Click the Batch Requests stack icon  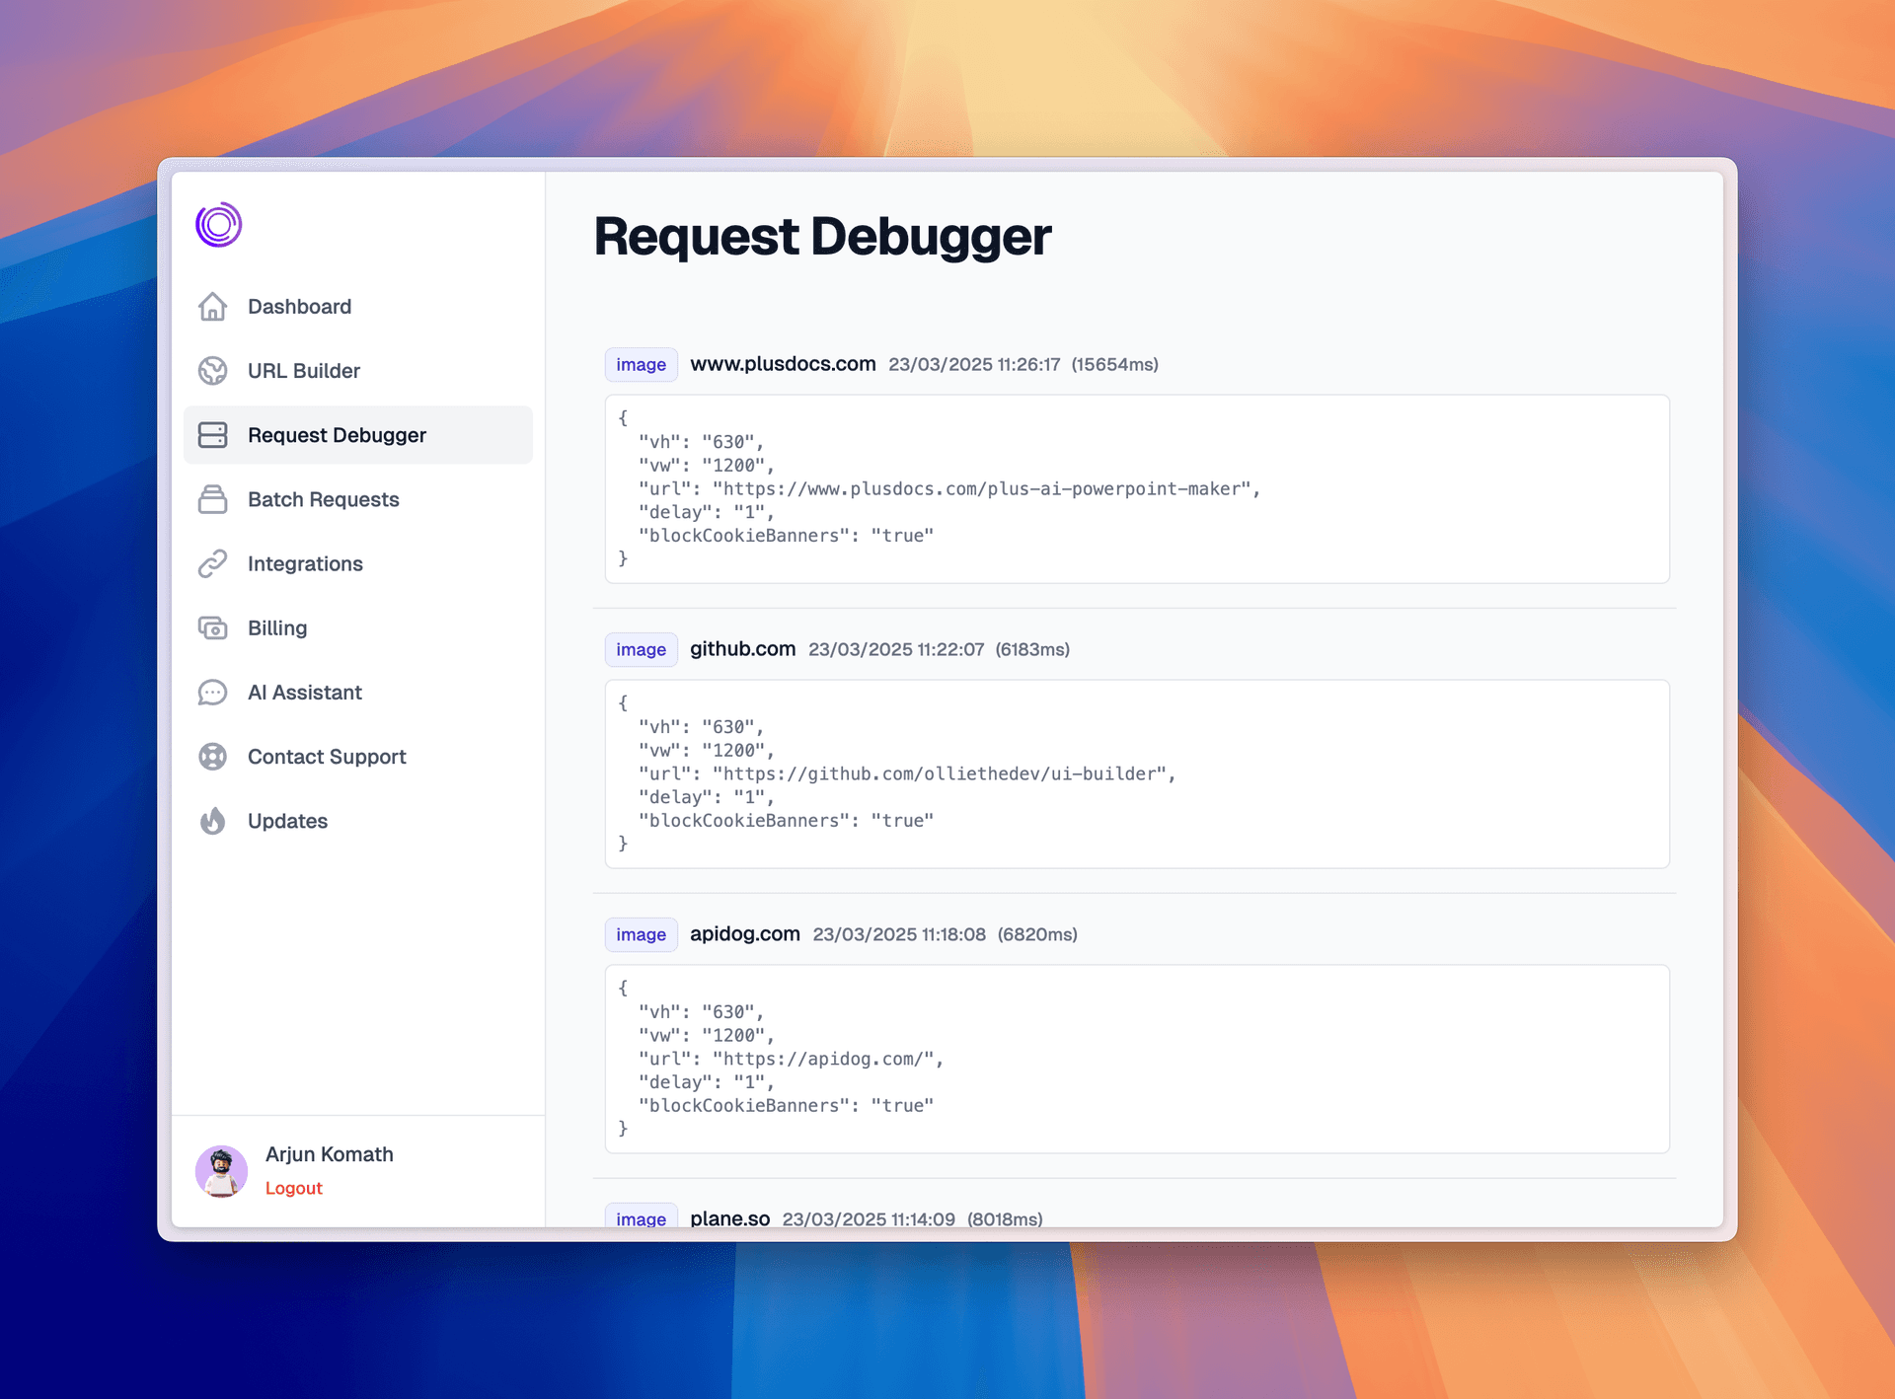tap(212, 499)
